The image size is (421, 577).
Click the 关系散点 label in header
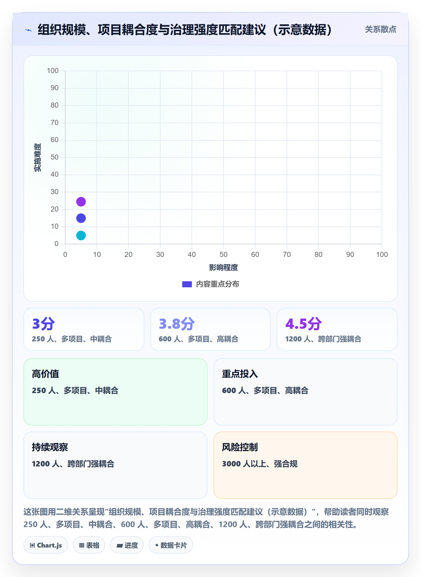380,29
